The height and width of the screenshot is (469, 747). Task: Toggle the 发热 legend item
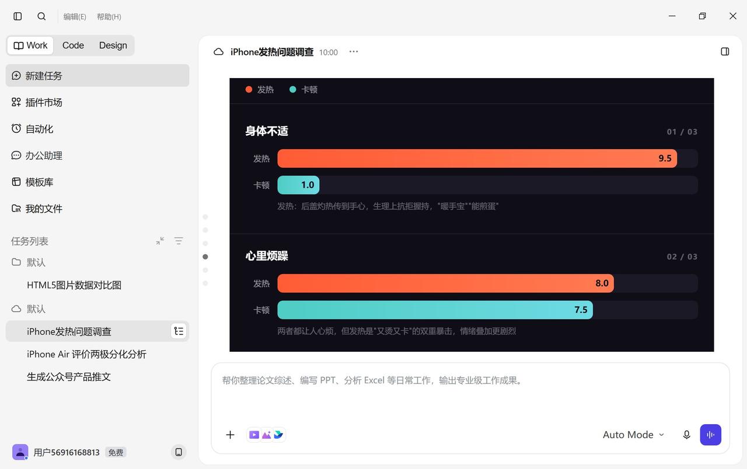260,90
